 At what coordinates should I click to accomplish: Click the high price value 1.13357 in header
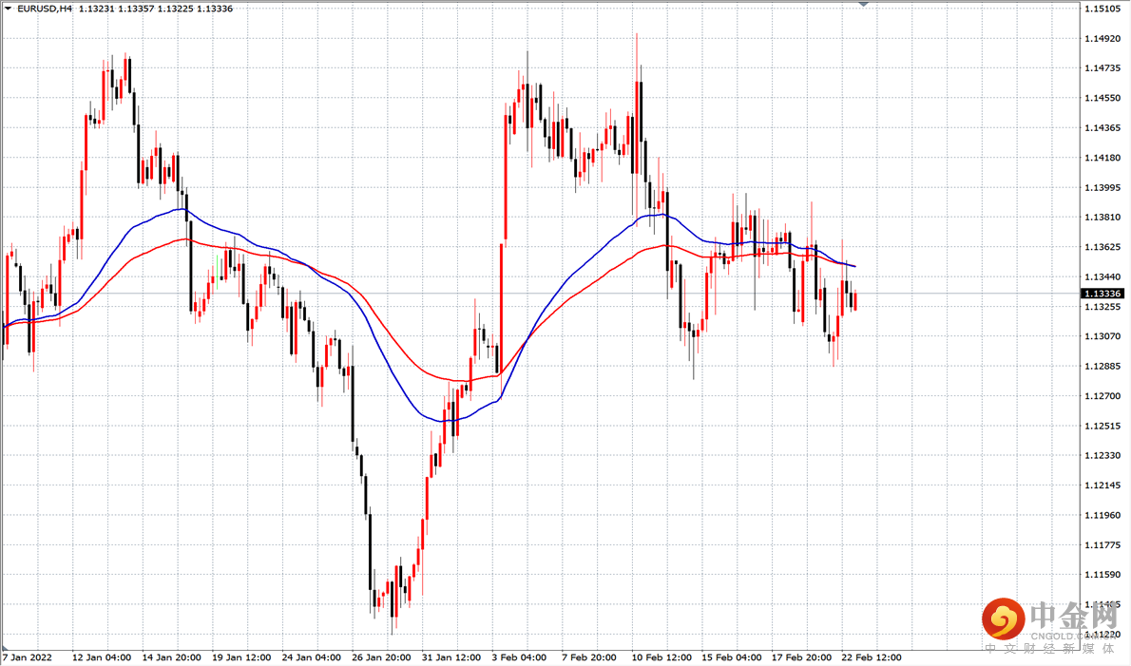136,9
